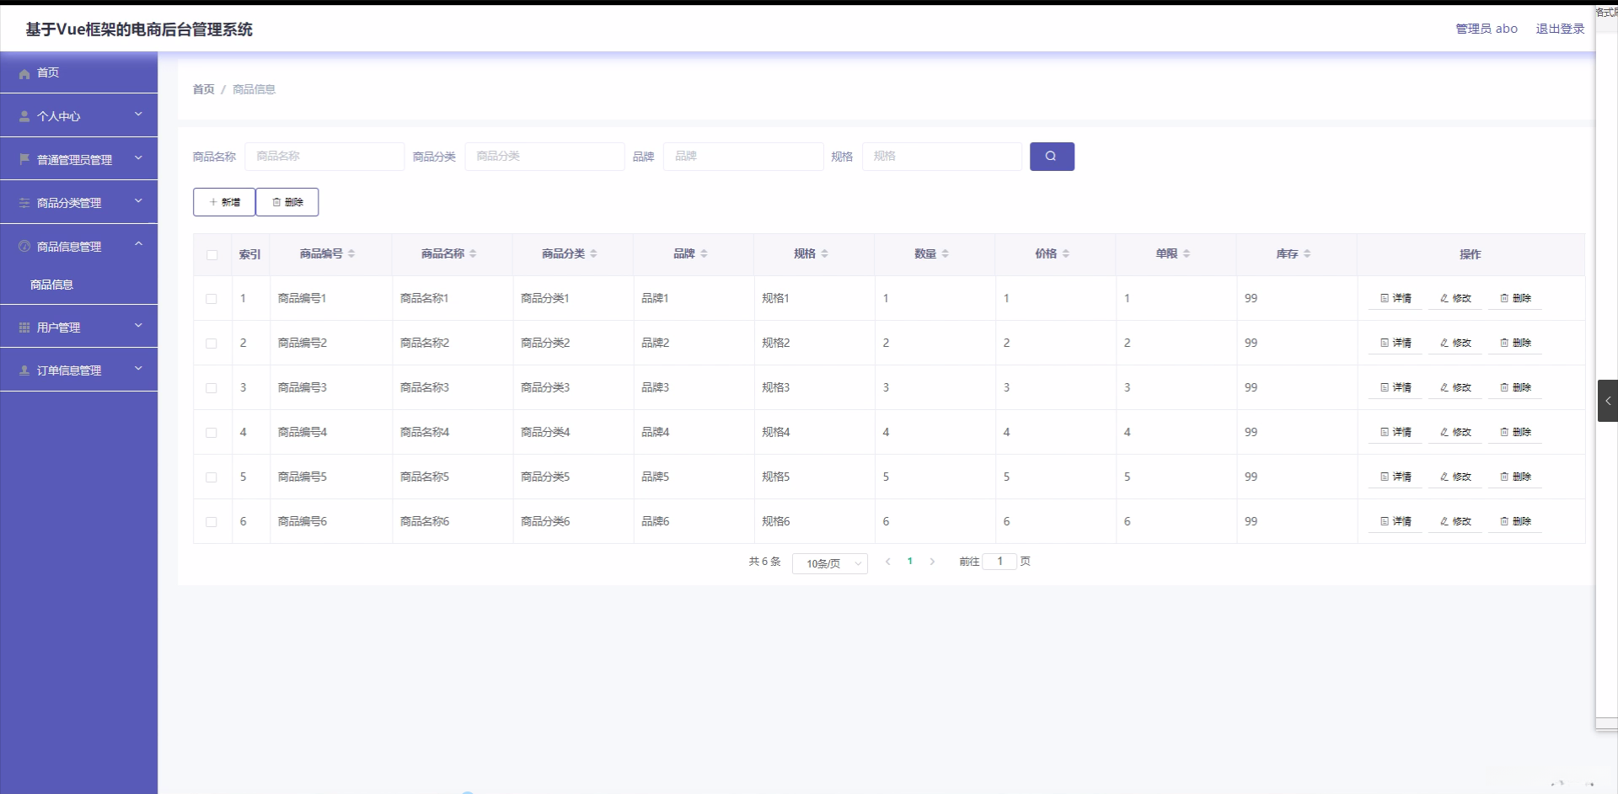
Task: Click the 新增 button
Action: tap(224, 202)
